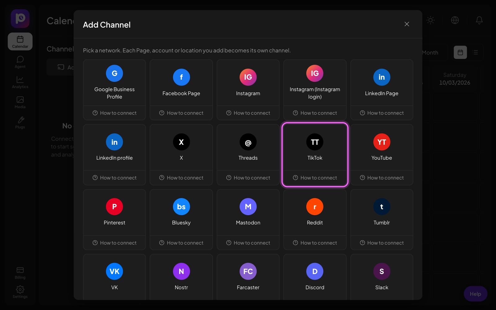Choose the Nostr channel icon
The image size is (496, 310).
pos(181,272)
